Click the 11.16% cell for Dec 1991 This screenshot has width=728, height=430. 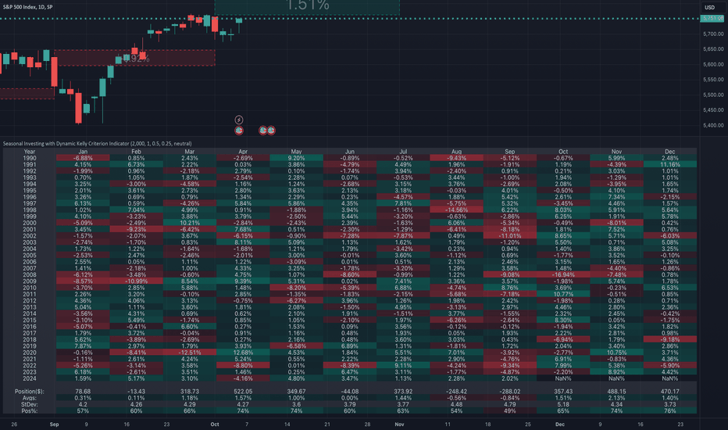pyautogui.click(x=670, y=164)
